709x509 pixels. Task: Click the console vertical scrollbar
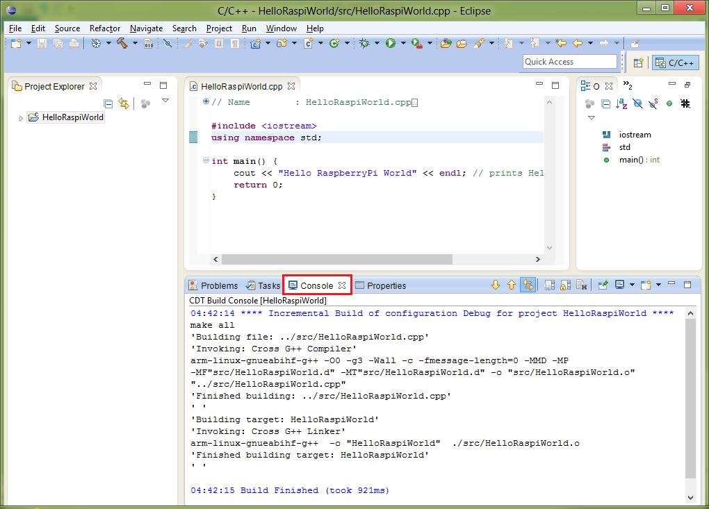[690, 399]
